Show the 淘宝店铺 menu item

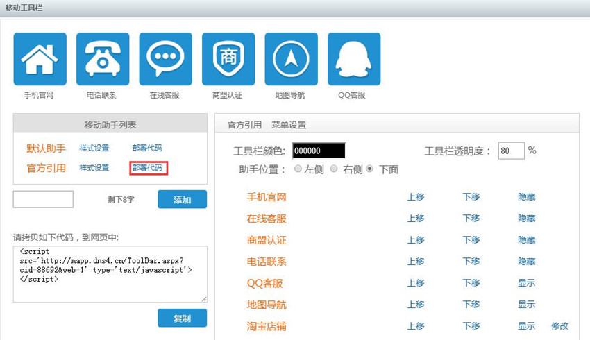[526, 325]
